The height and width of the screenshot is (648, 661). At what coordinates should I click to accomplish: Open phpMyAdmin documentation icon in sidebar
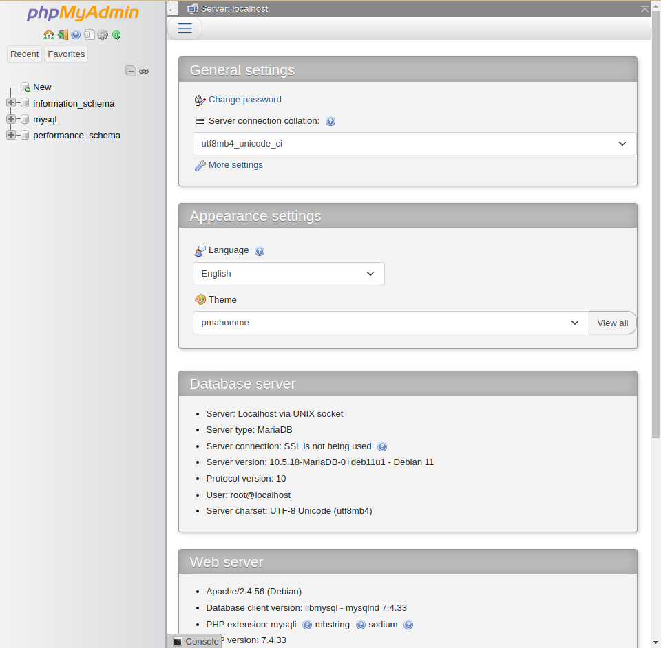coord(76,34)
